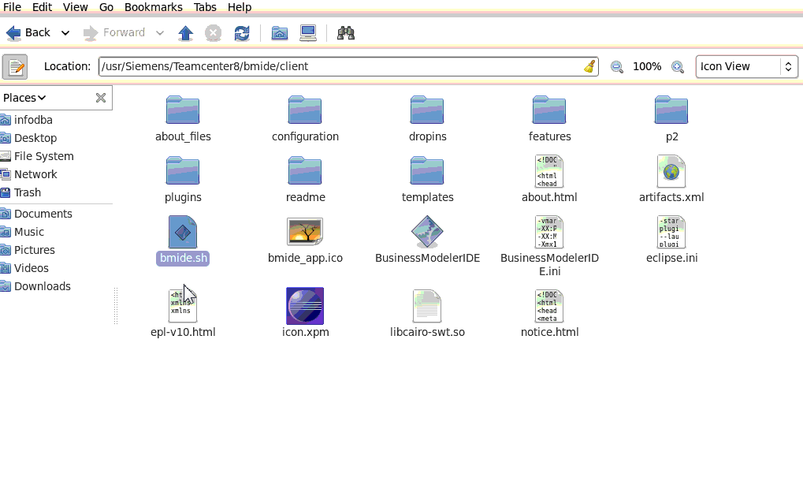Click the binoculars Search icon

(x=346, y=33)
